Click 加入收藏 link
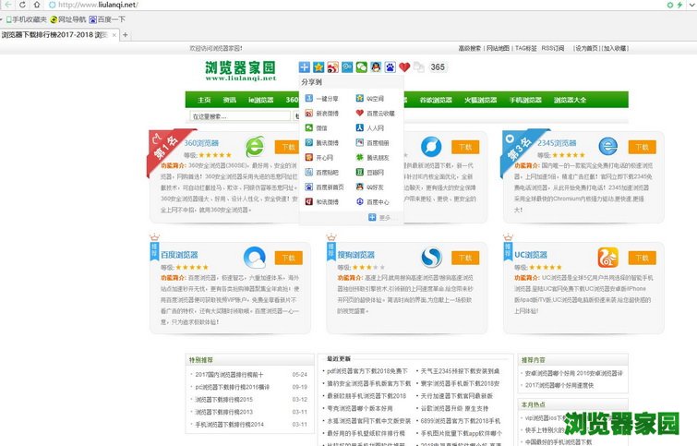 (x=615, y=48)
